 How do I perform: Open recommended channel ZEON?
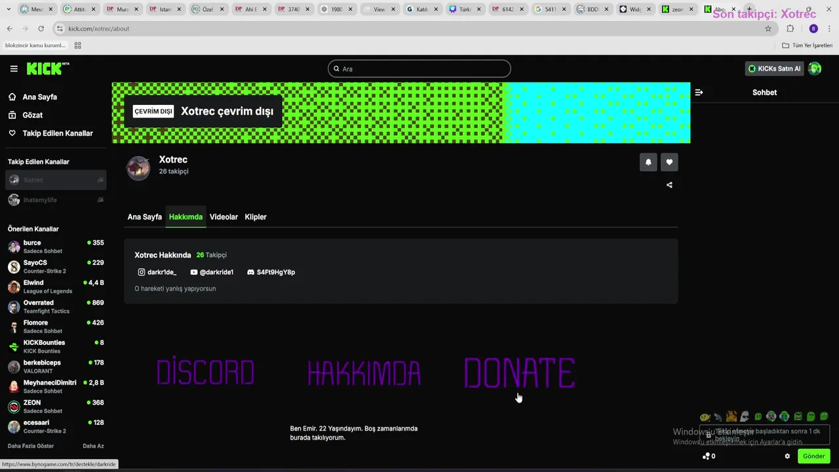coord(56,406)
